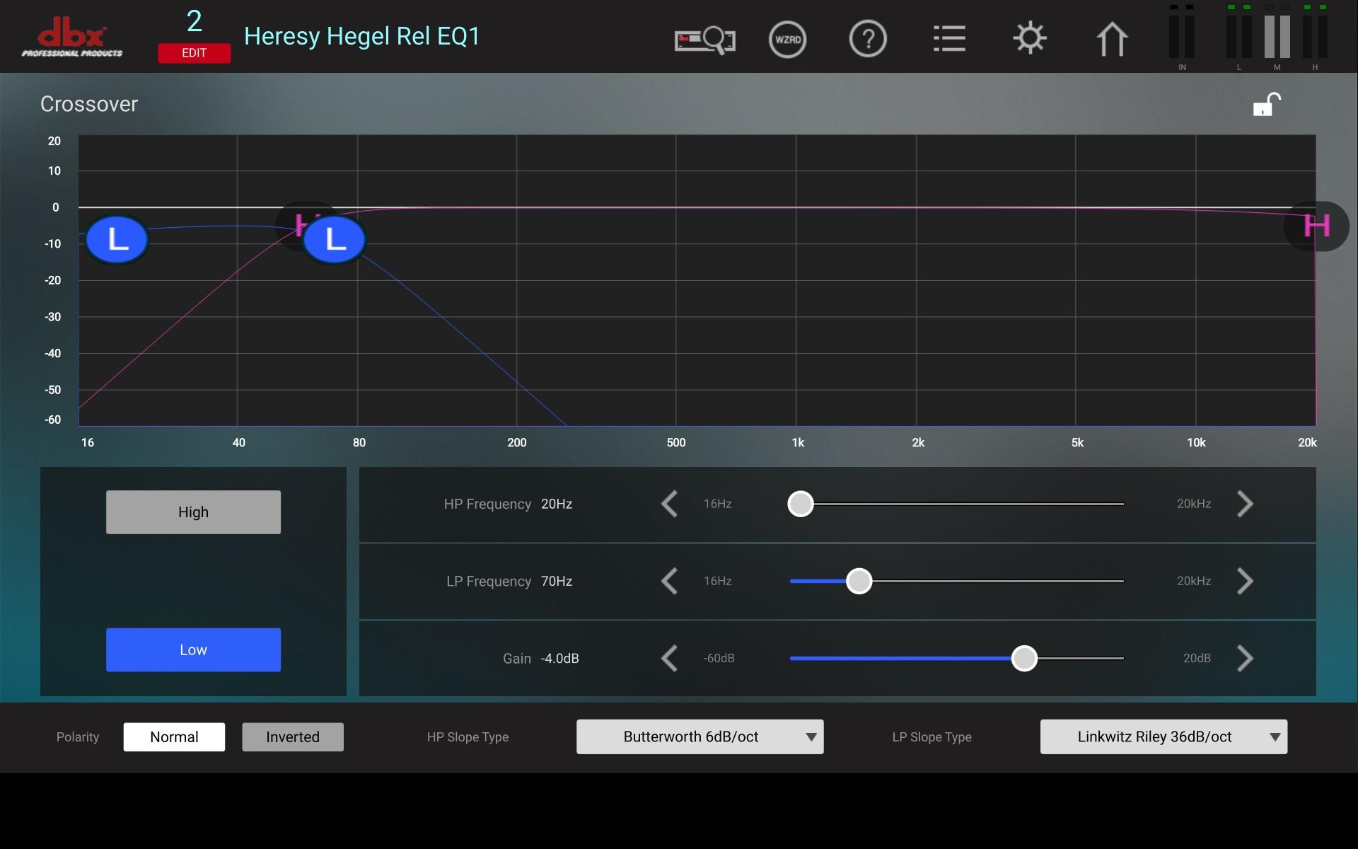Select the High band tab
The image size is (1358, 849).
coord(193,512)
